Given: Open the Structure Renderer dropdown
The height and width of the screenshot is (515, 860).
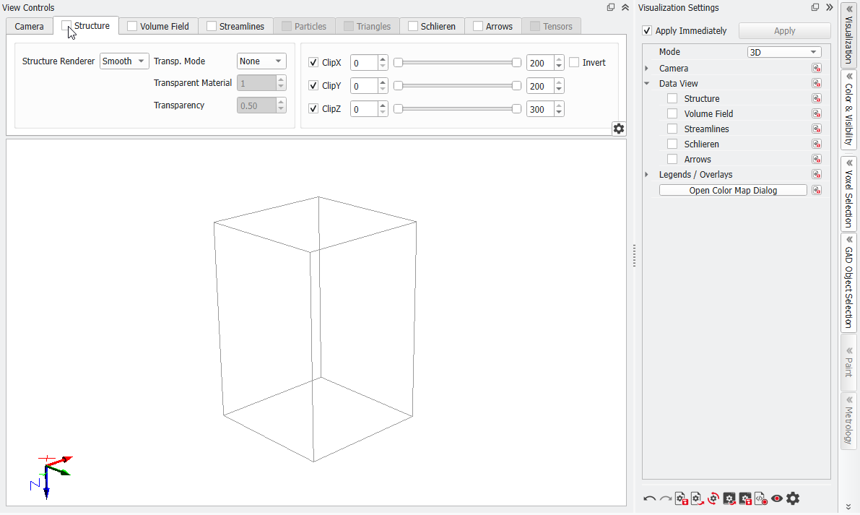Looking at the screenshot, I should point(124,61).
